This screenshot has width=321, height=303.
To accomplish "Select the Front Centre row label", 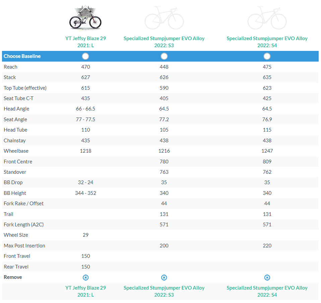I will pyautogui.click(x=18, y=162).
